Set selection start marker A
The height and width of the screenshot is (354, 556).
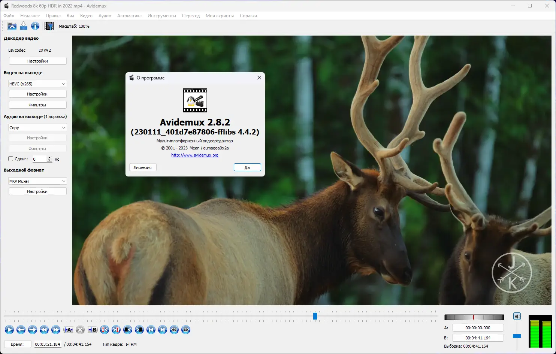pos(68,330)
